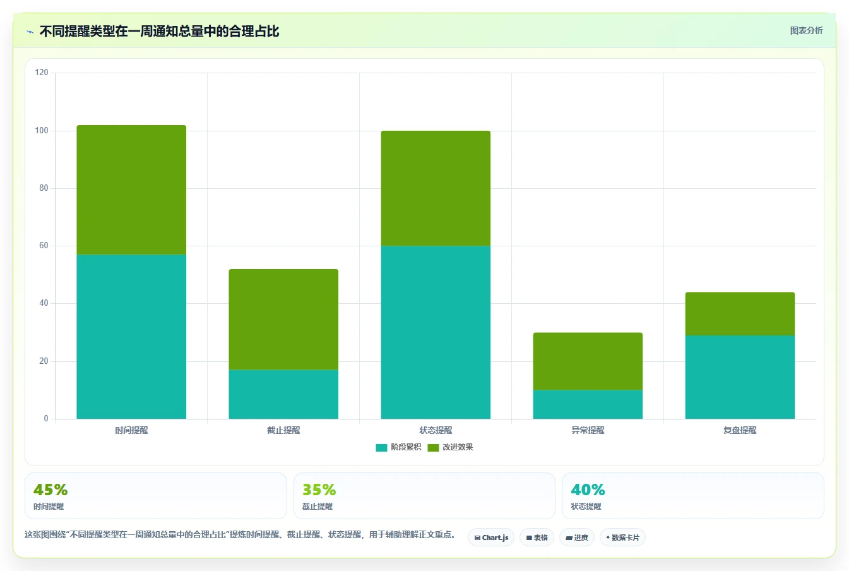Viewport: 849px width, 571px height.
Task: Click the 异常提醒 x-axis label
Action: 588,430
